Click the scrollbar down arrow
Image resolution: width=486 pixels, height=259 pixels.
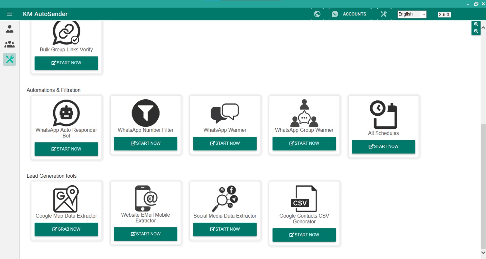pyautogui.click(x=483, y=252)
